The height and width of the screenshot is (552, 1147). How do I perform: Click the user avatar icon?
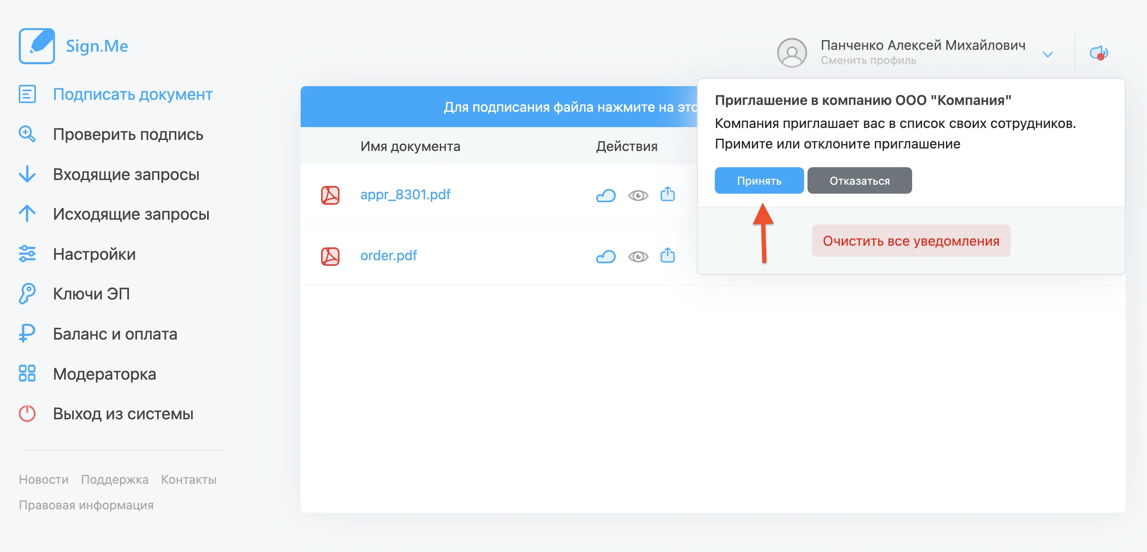click(x=792, y=52)
